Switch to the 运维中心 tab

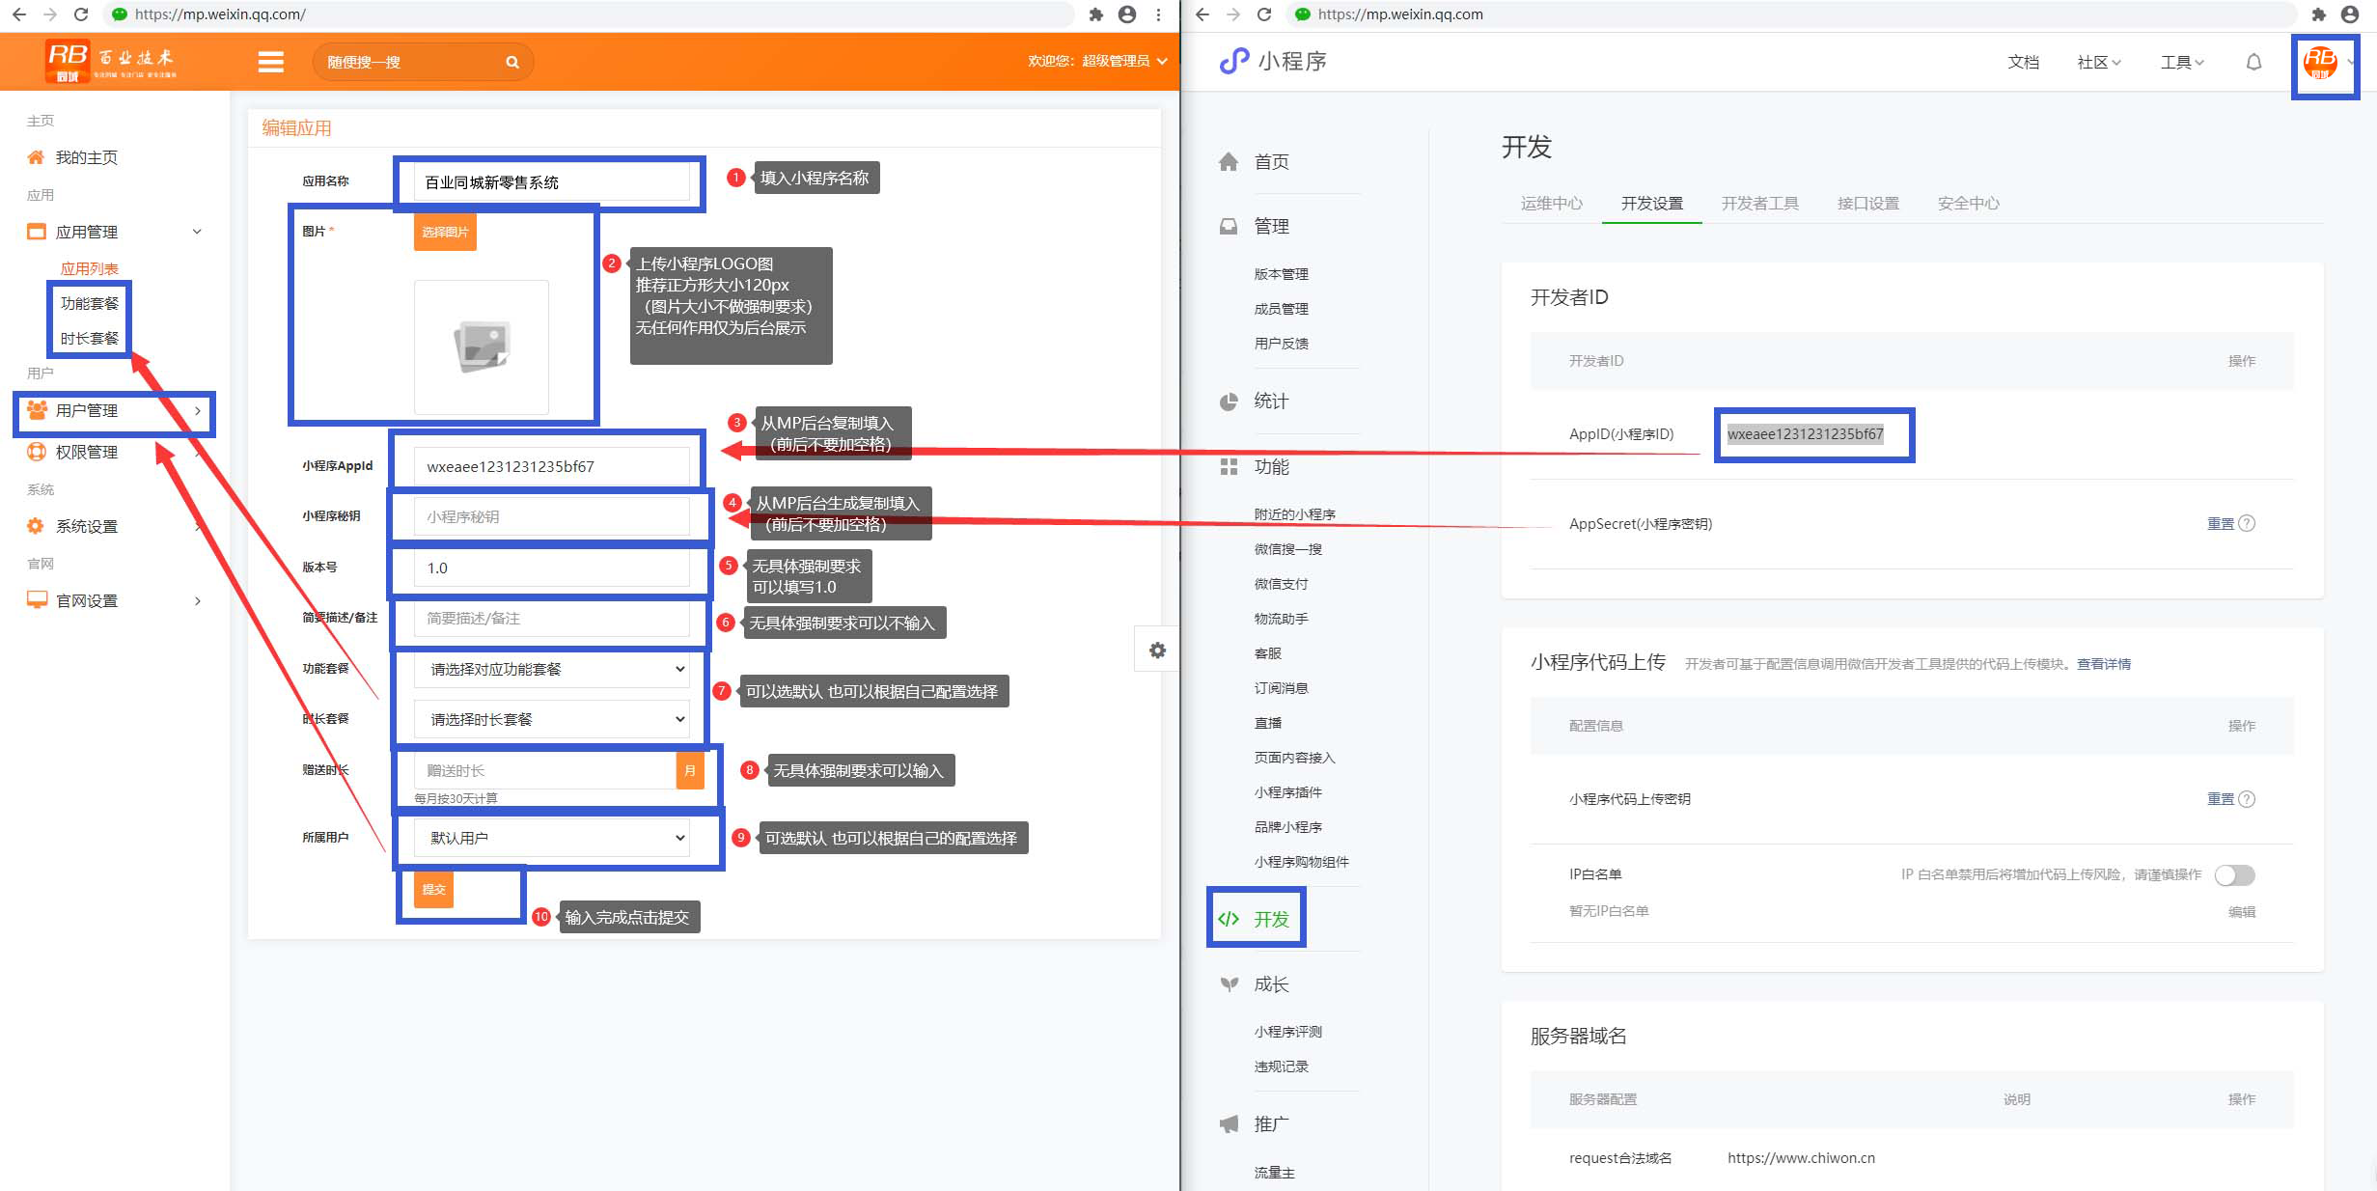click(1551, 204)
